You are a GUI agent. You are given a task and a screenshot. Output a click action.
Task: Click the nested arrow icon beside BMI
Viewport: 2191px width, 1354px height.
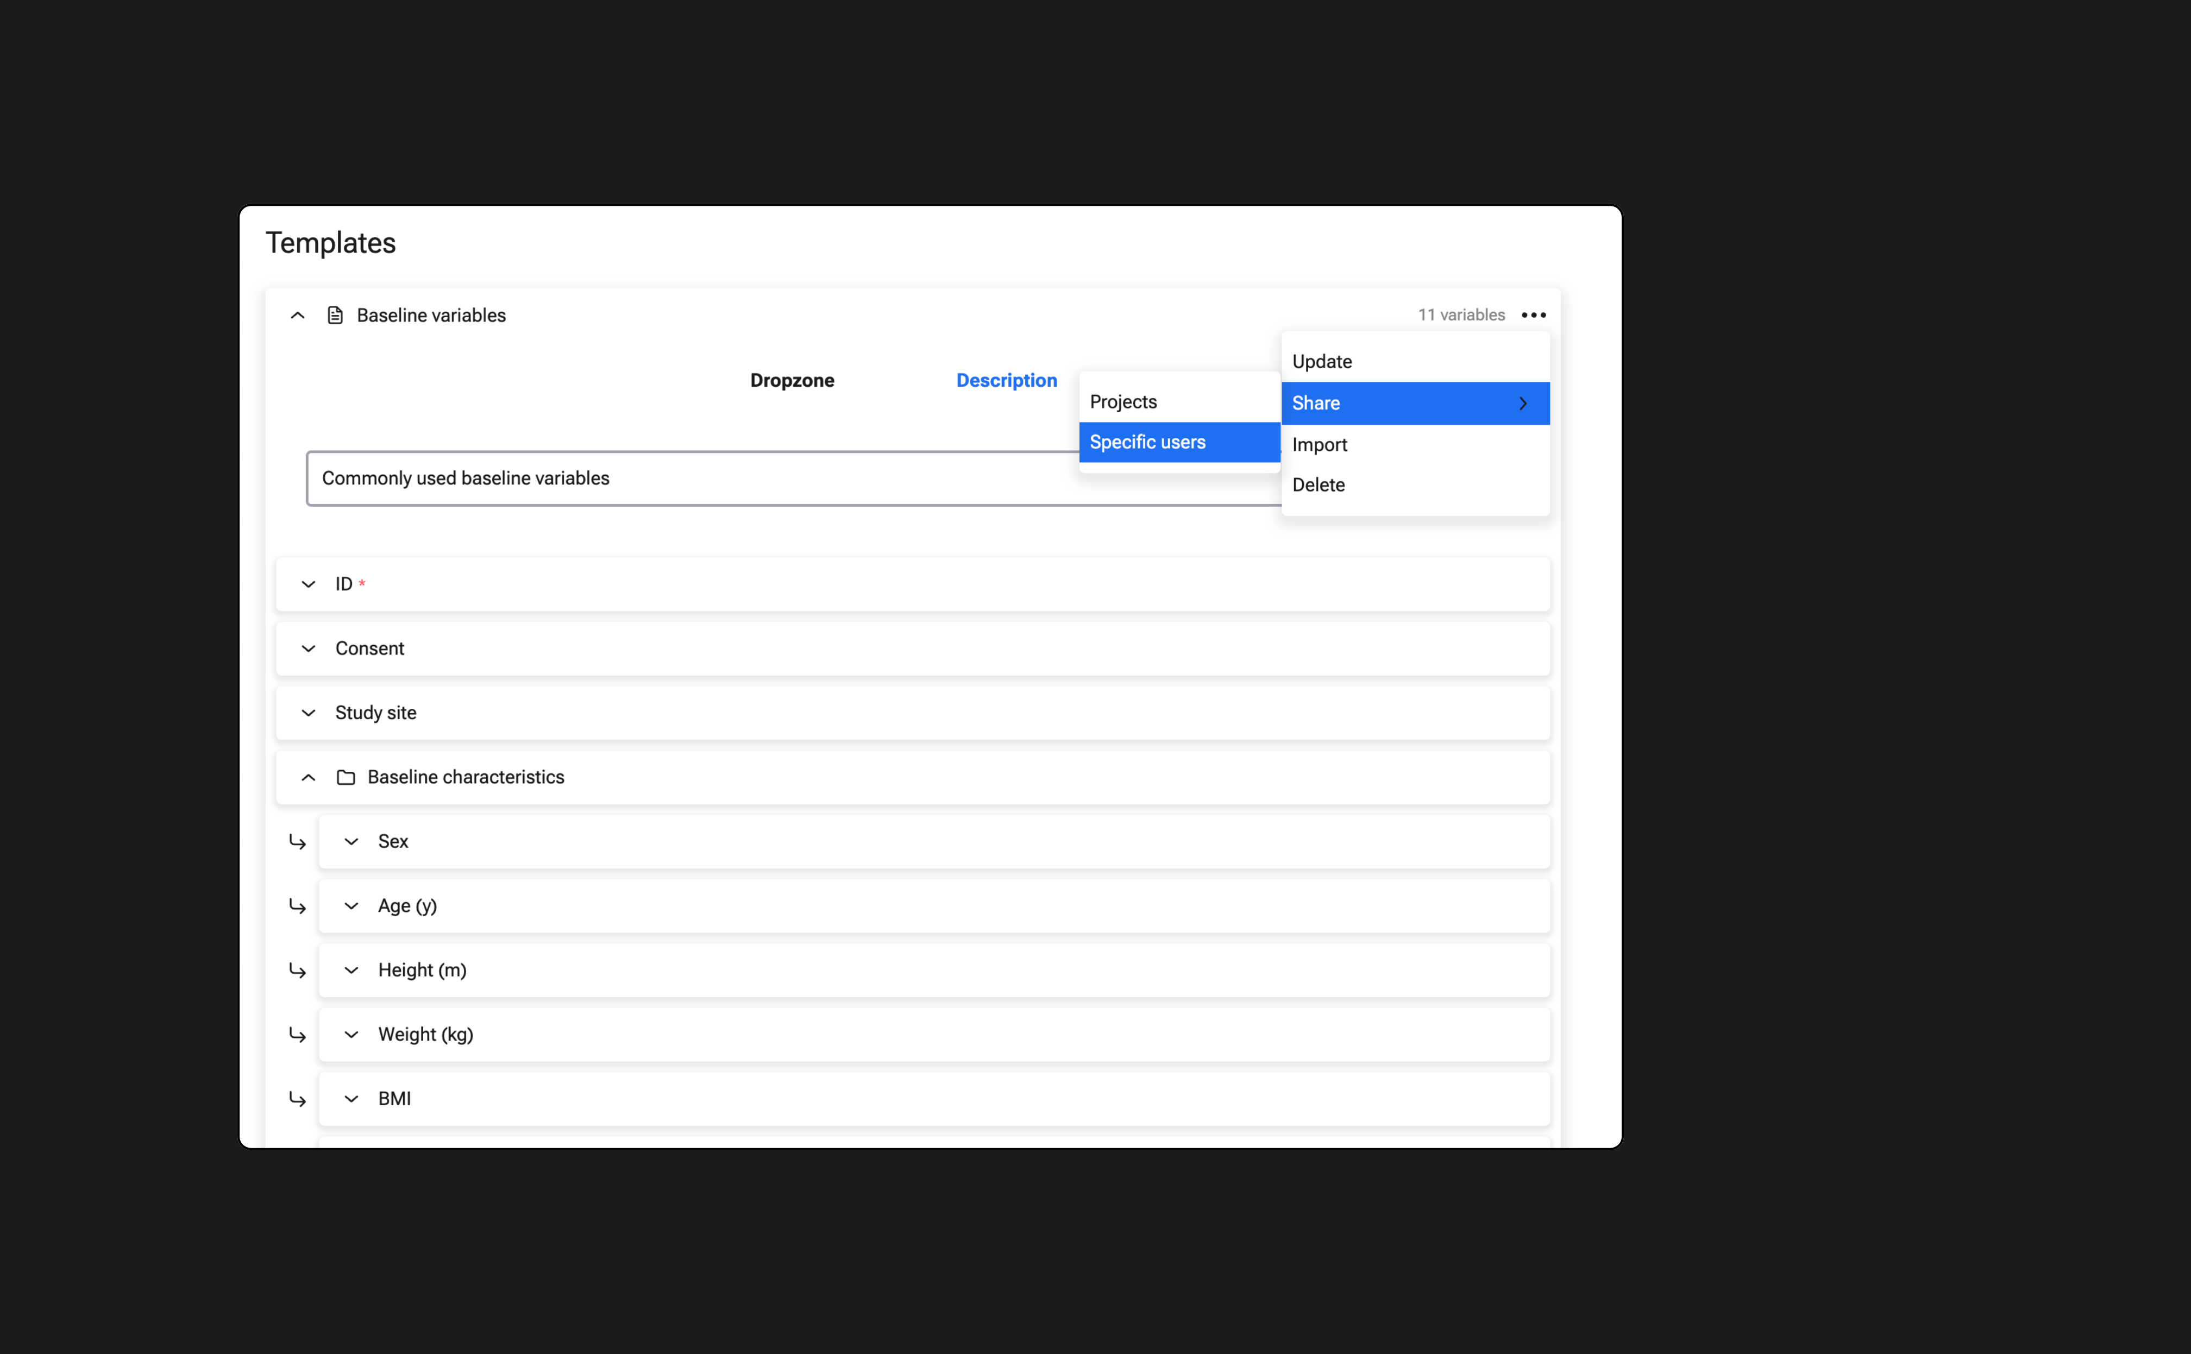297,1099
